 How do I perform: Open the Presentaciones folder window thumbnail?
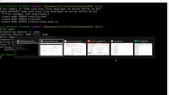[x=122, y=49]
